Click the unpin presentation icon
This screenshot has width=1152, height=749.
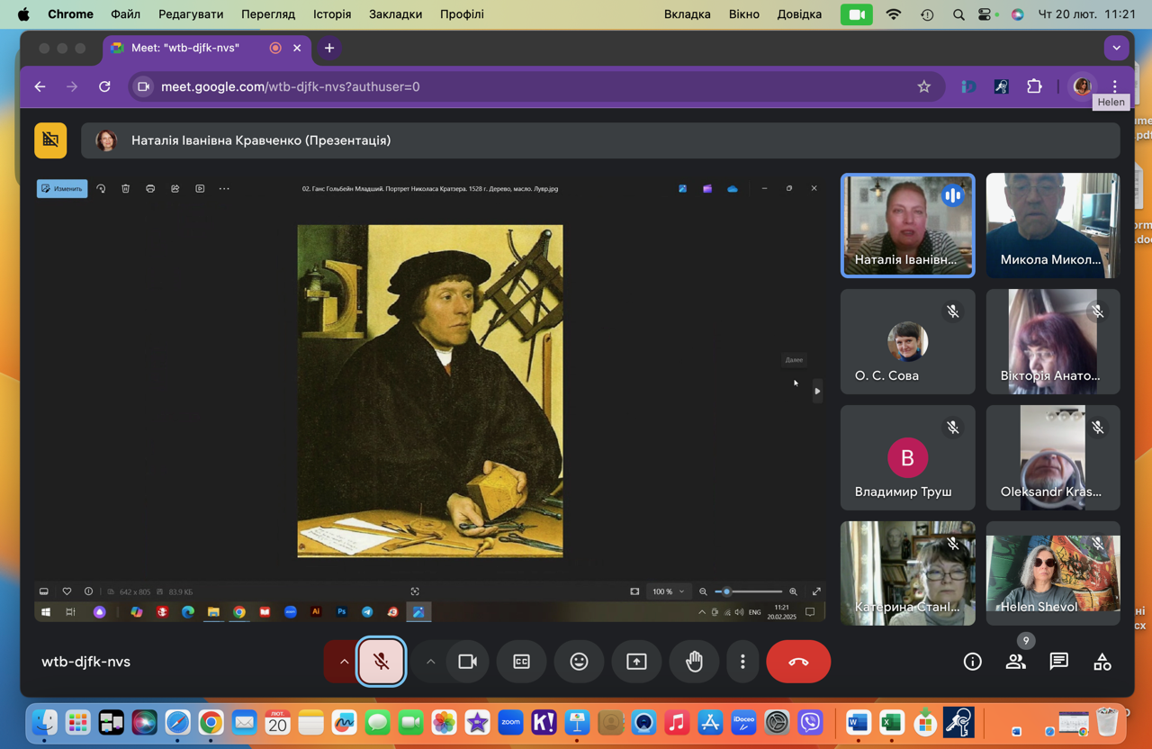pyautogui.click(x=50, y=140)
